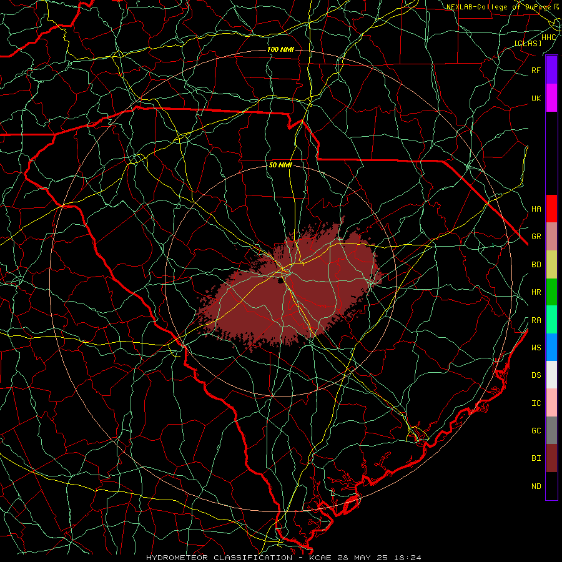562x562 pixels.
Task: Click the '50 NMI' range ring label
Action: click(280, 165)
